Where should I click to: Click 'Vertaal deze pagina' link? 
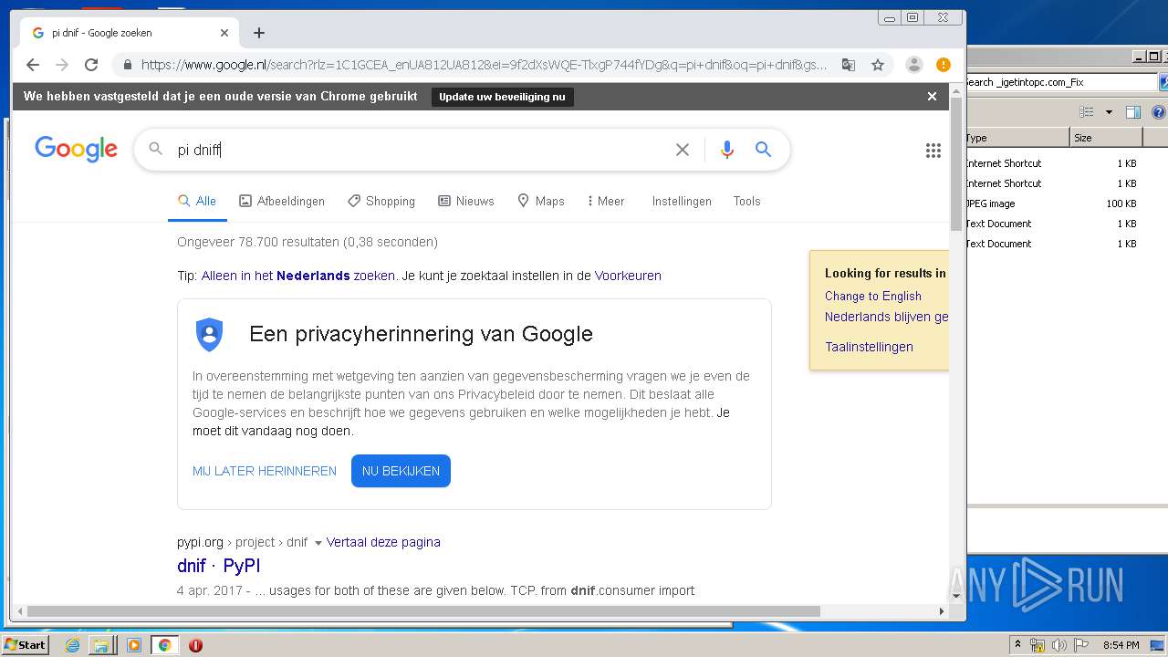383,542
